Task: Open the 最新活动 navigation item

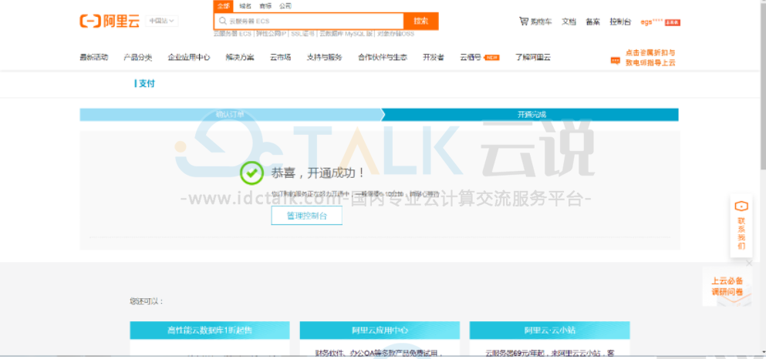Action: click(x=94, y=57)
